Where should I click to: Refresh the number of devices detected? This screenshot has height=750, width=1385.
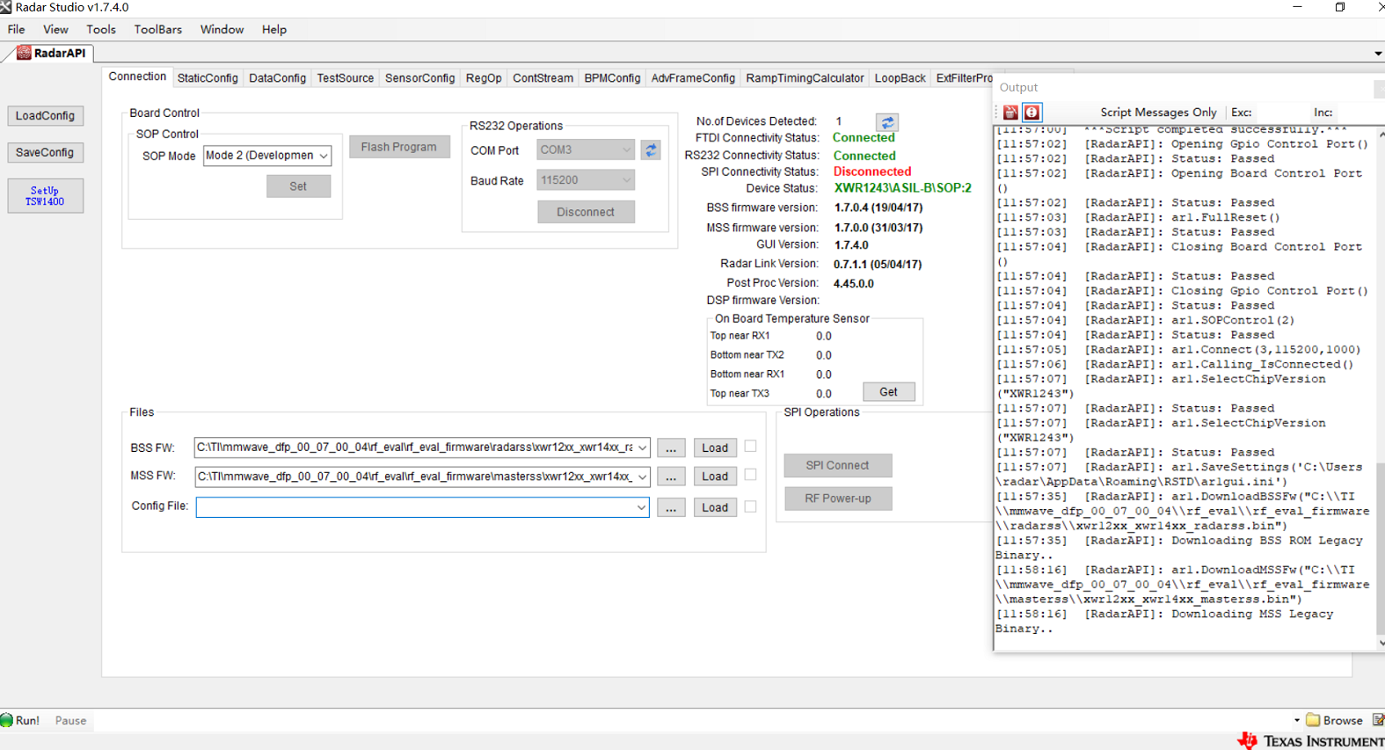(887, 122)
